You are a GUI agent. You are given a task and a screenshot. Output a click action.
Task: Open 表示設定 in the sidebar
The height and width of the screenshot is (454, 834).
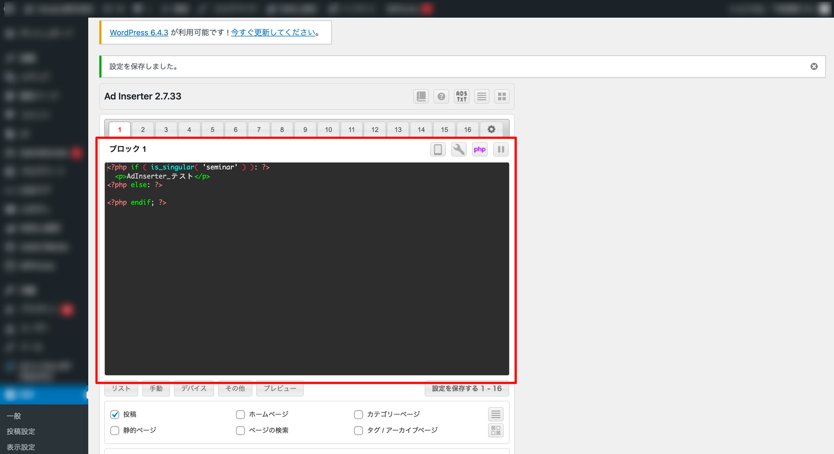pos(21,447)
